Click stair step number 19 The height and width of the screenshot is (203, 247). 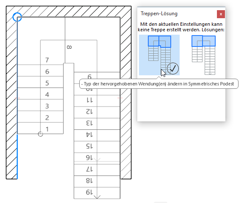(x=89, y=192)
